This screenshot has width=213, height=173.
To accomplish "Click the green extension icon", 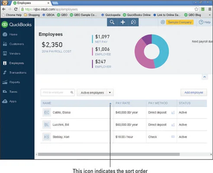I will coord(203,9).
